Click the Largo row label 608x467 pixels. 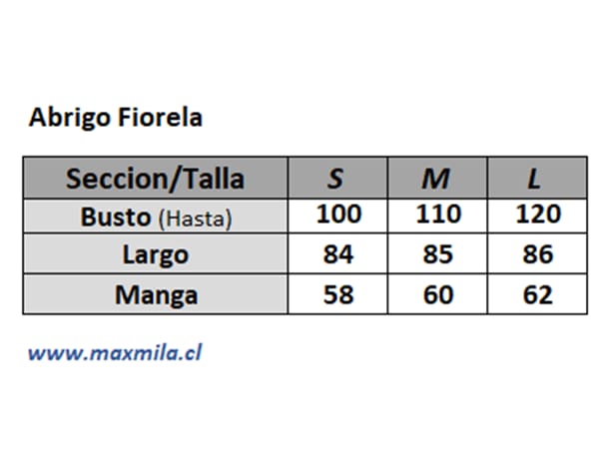(156, 253)
